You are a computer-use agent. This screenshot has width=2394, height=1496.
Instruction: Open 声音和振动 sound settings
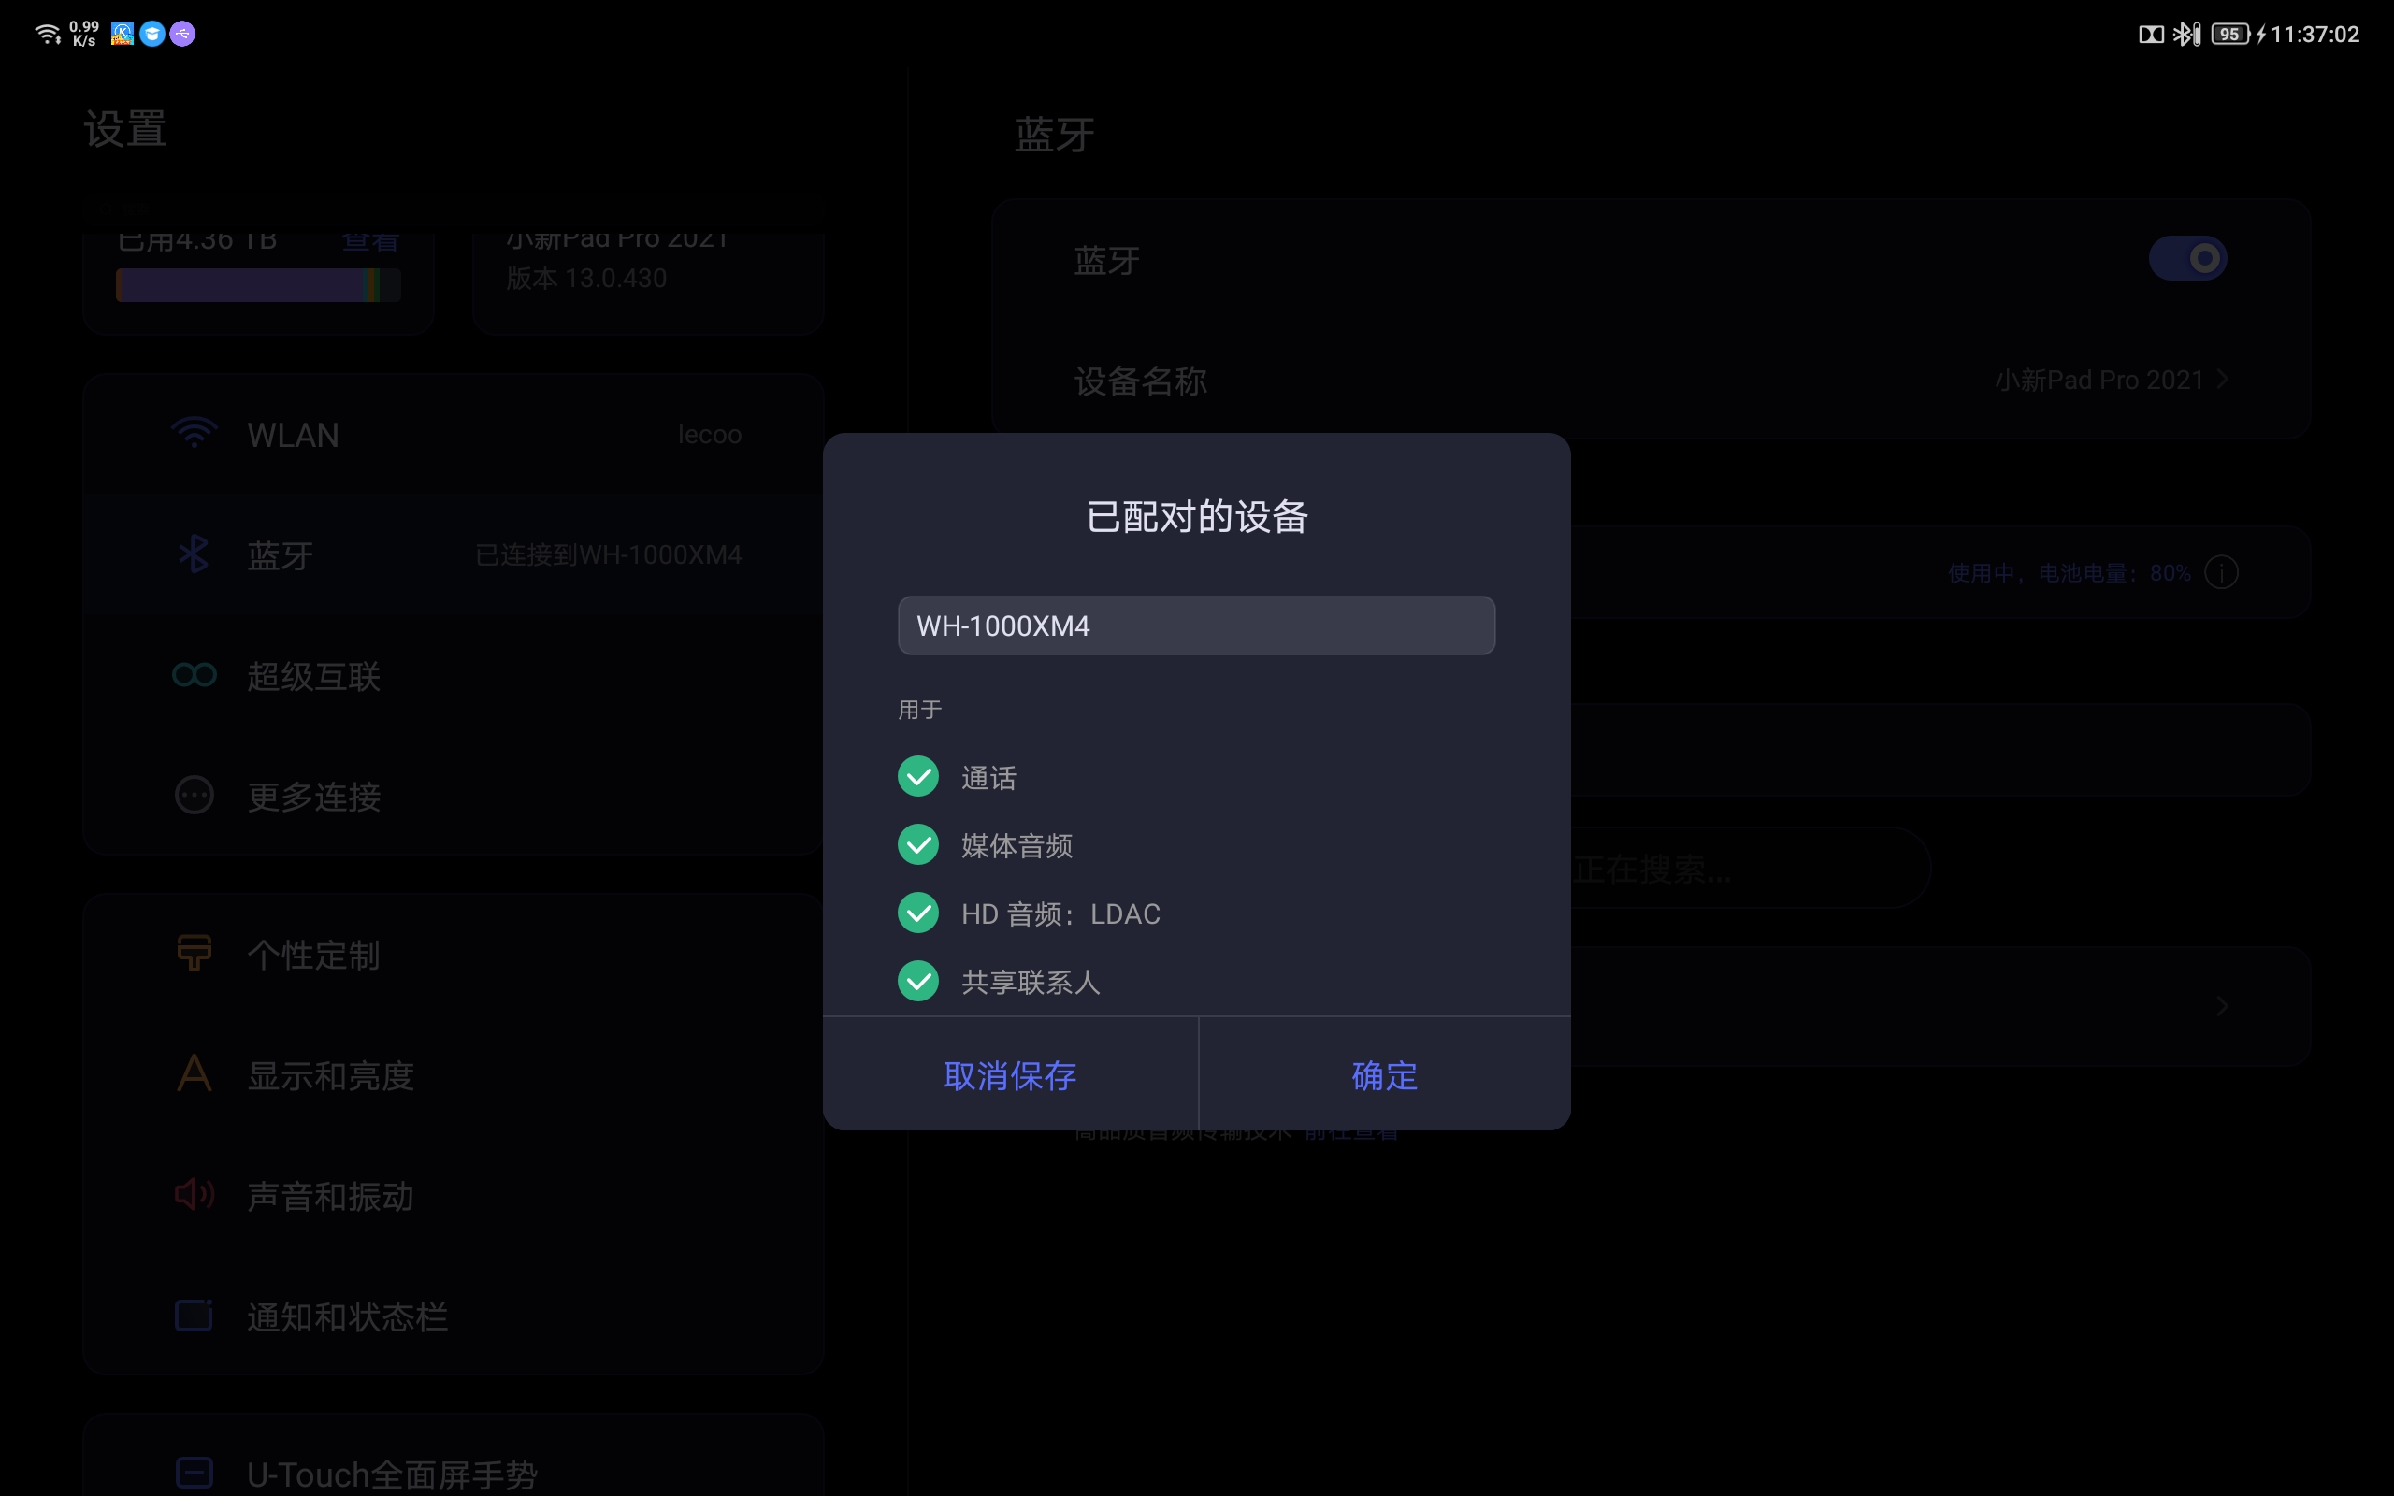coord(454,1196)
